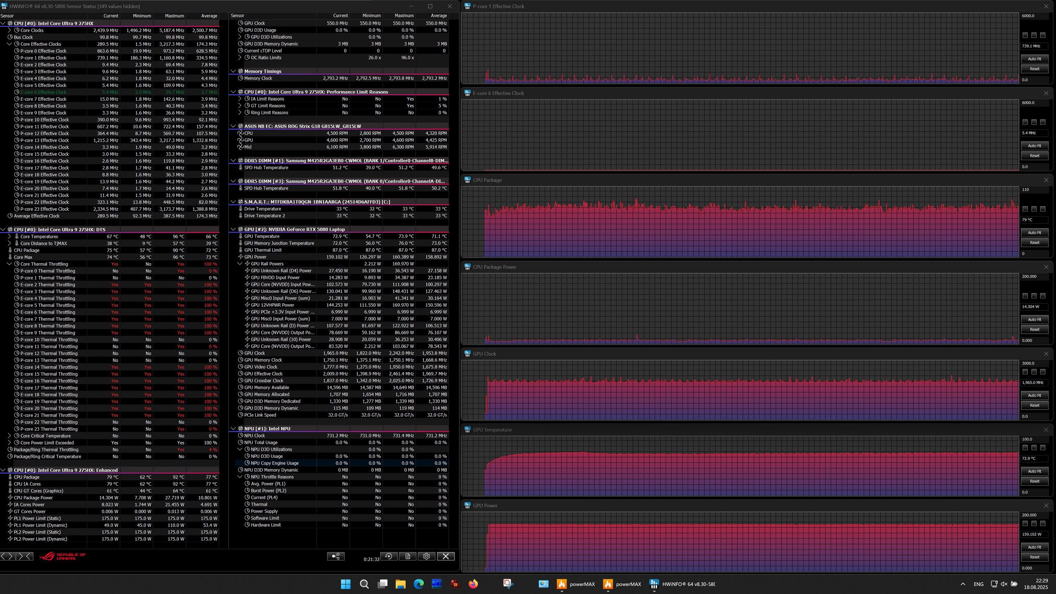1056x594 pixels.
Task: Expand the IA Limit Reasons row
Action: click(240, 99)
